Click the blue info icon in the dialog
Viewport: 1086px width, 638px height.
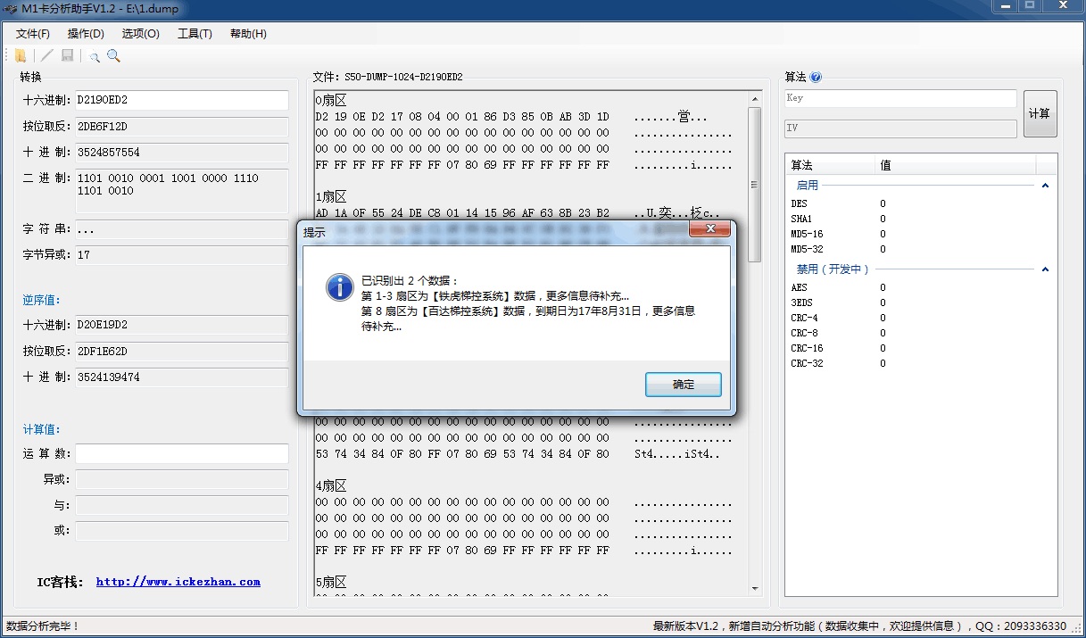340,287
